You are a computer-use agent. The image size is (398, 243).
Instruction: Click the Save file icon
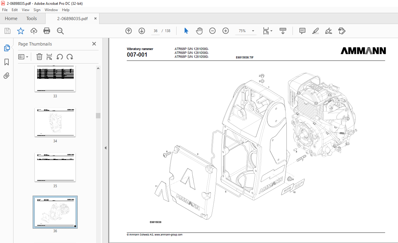click(7, 31)
